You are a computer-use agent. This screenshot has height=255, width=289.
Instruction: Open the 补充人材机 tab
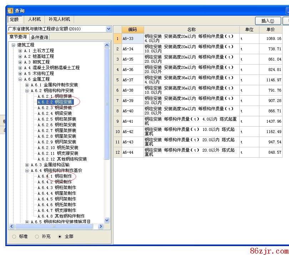pos(59,19)
